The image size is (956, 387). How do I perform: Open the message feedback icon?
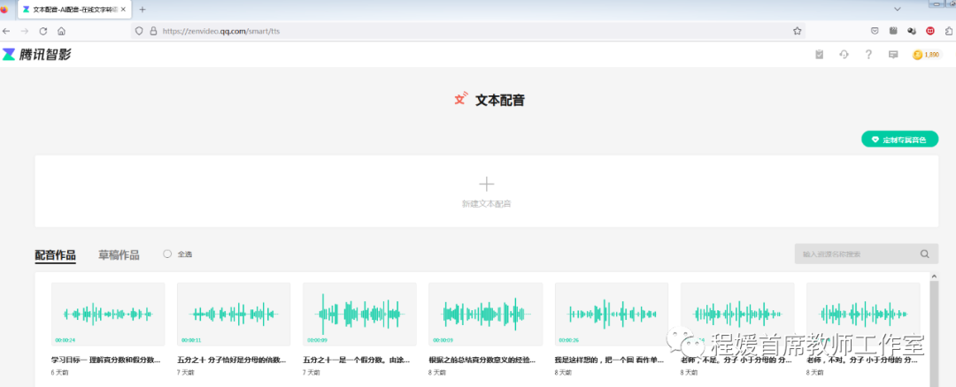tap(893, 55)
